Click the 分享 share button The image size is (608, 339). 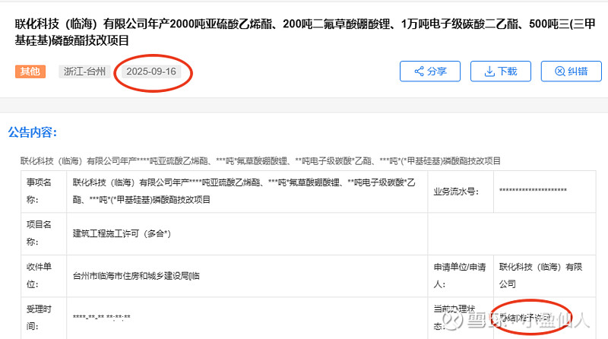[430, 71]
